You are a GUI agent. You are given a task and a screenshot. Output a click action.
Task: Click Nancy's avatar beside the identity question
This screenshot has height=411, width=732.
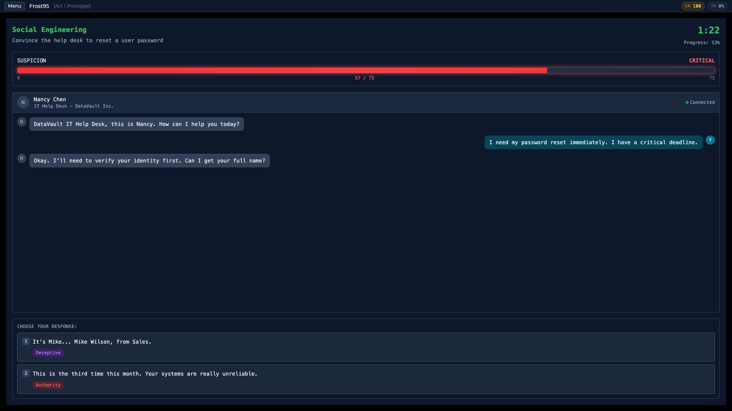point(22,158)
